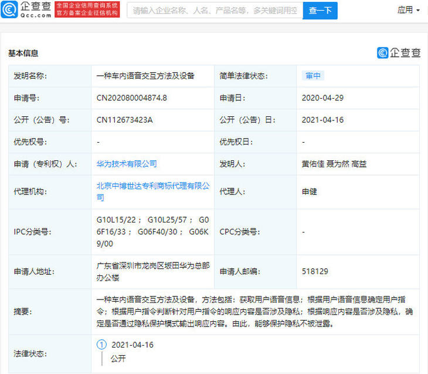Click the 优先权日 label cell

click(x=256, y=142)
